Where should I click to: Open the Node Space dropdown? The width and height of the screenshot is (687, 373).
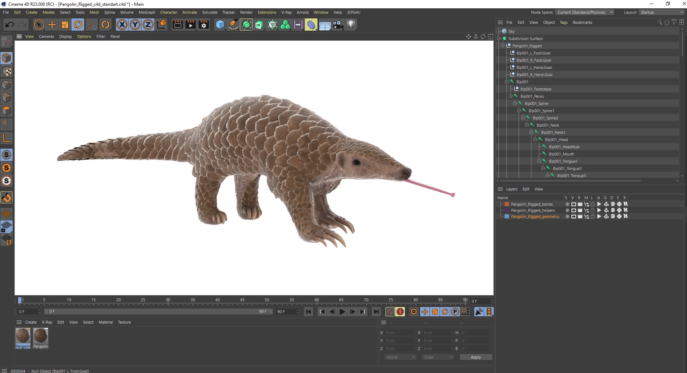click(585, 12)
